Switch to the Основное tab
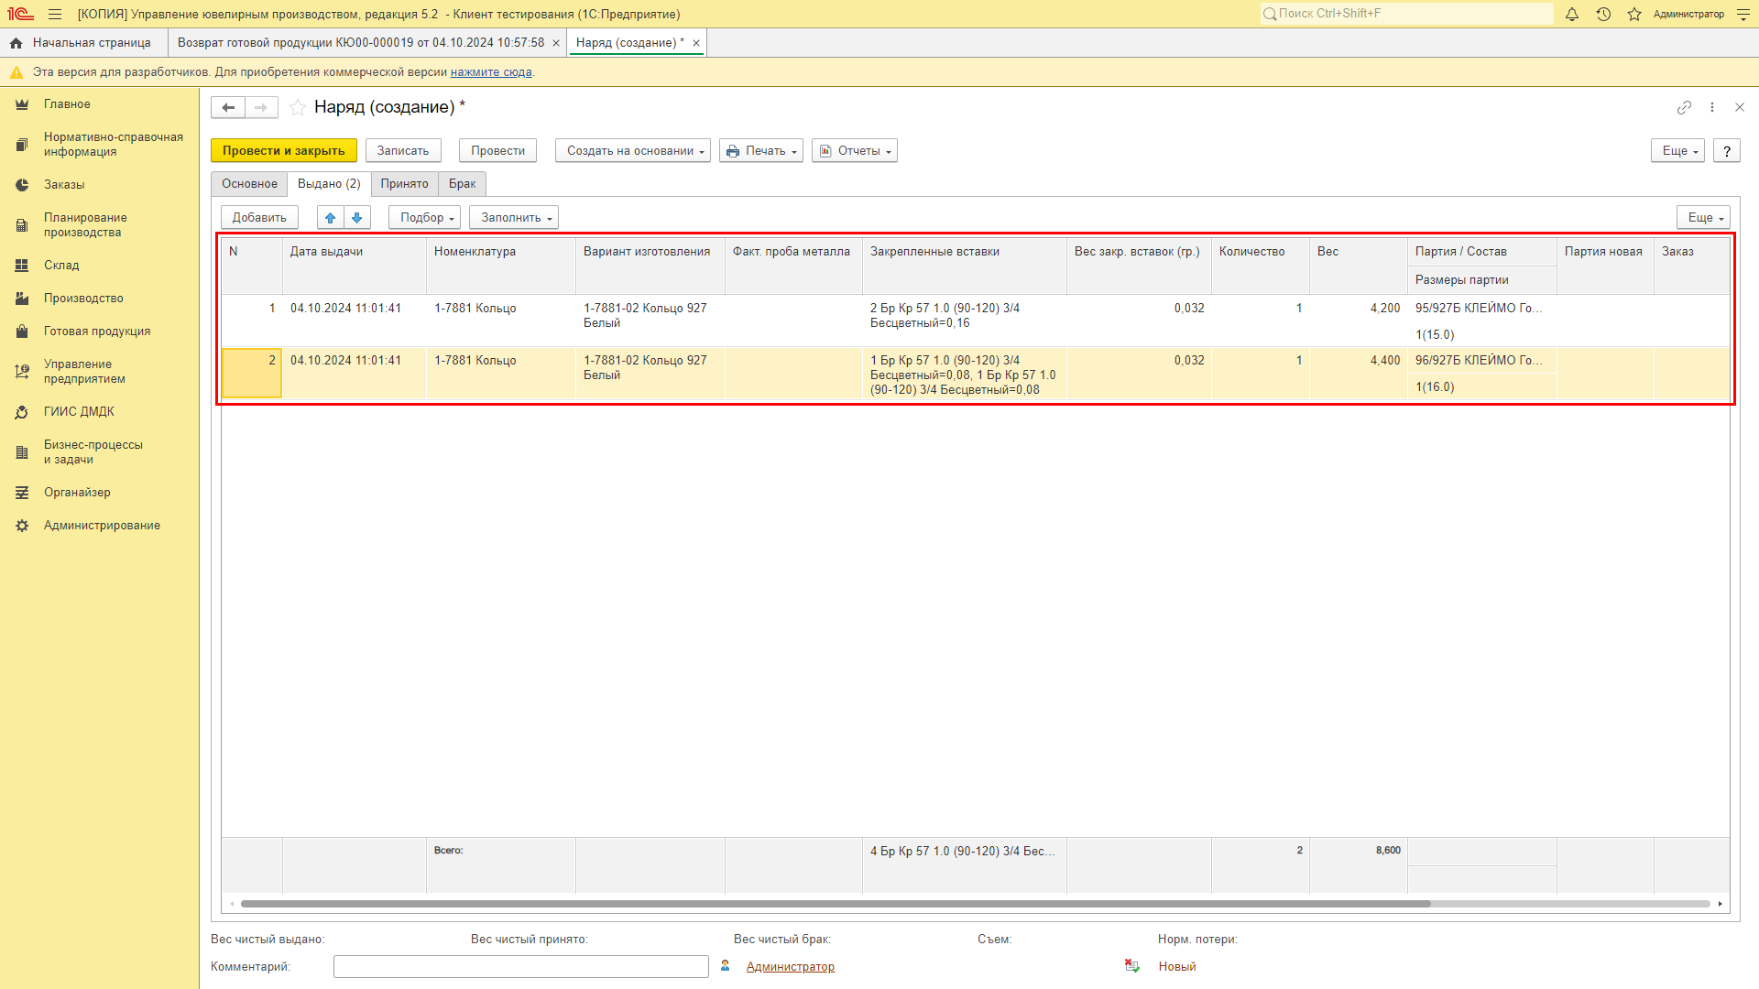The image size is (1759, 989). 249,184
